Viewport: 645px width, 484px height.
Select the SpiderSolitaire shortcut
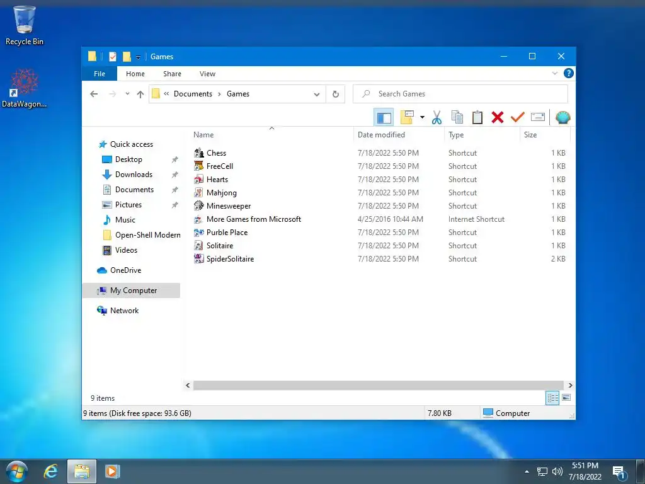(230, 258)
